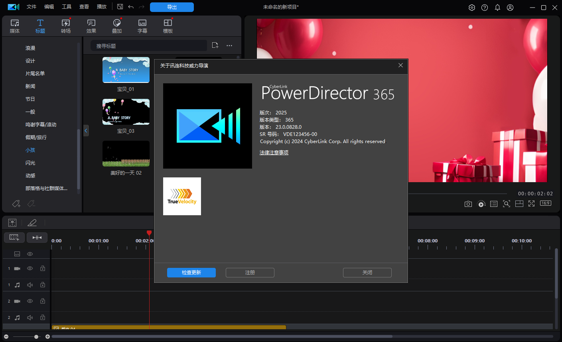Viewport: 562px width, 342px height.
Task: Select the 宝贝_03 title thumbnail
Action: point(126,112)
